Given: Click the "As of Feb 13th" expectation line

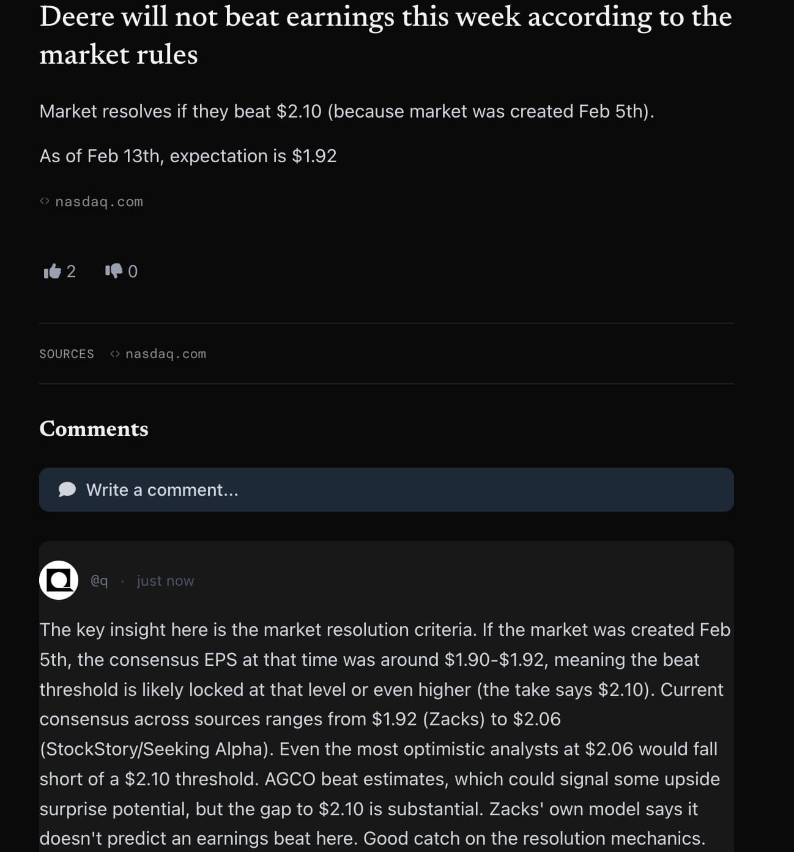Looking at the screenshot, I should [x=188, y=156].
